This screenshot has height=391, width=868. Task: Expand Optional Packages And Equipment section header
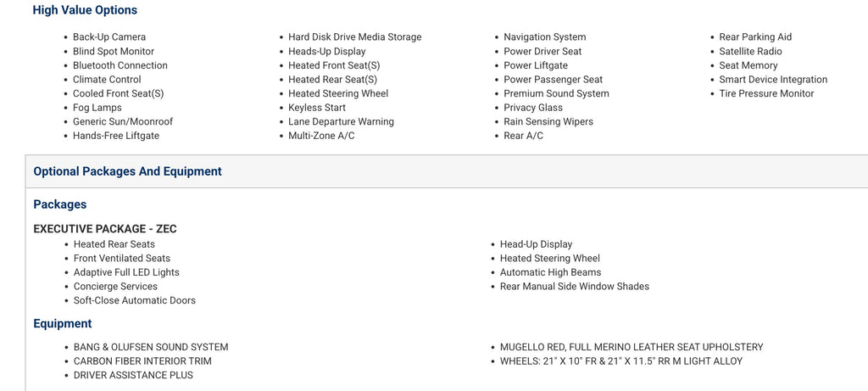pos(127,171)
